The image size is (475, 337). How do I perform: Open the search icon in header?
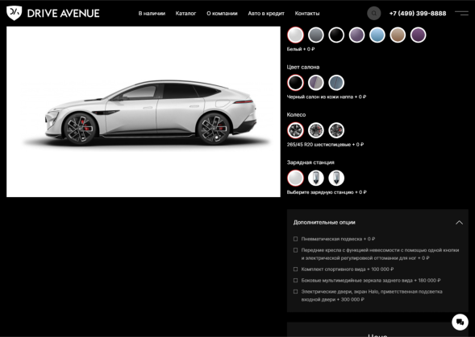pos(374,14)
